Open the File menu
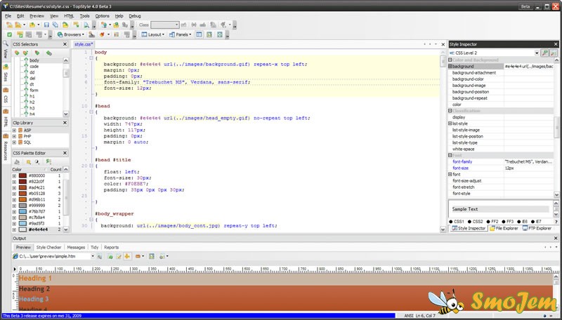Image resolution: width=562 pixels, height=320 pixels. pyautogui.click(x=8, y=15)
